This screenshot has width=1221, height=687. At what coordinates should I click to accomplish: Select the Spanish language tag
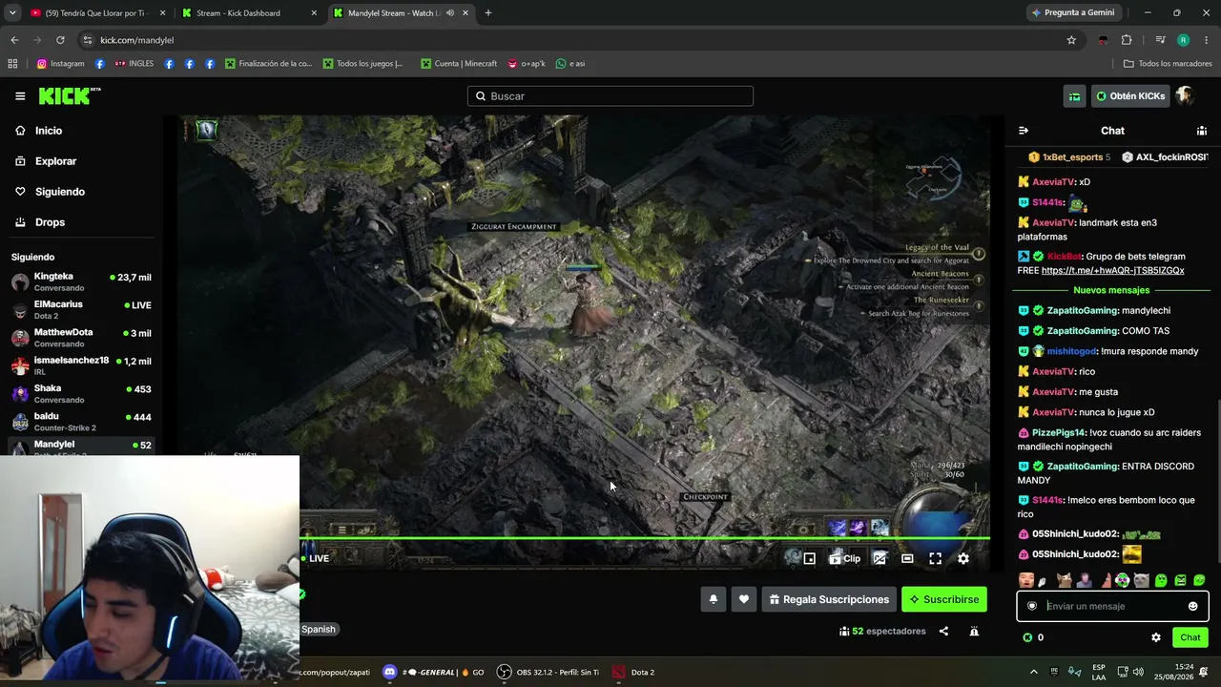tap(319, 630)
